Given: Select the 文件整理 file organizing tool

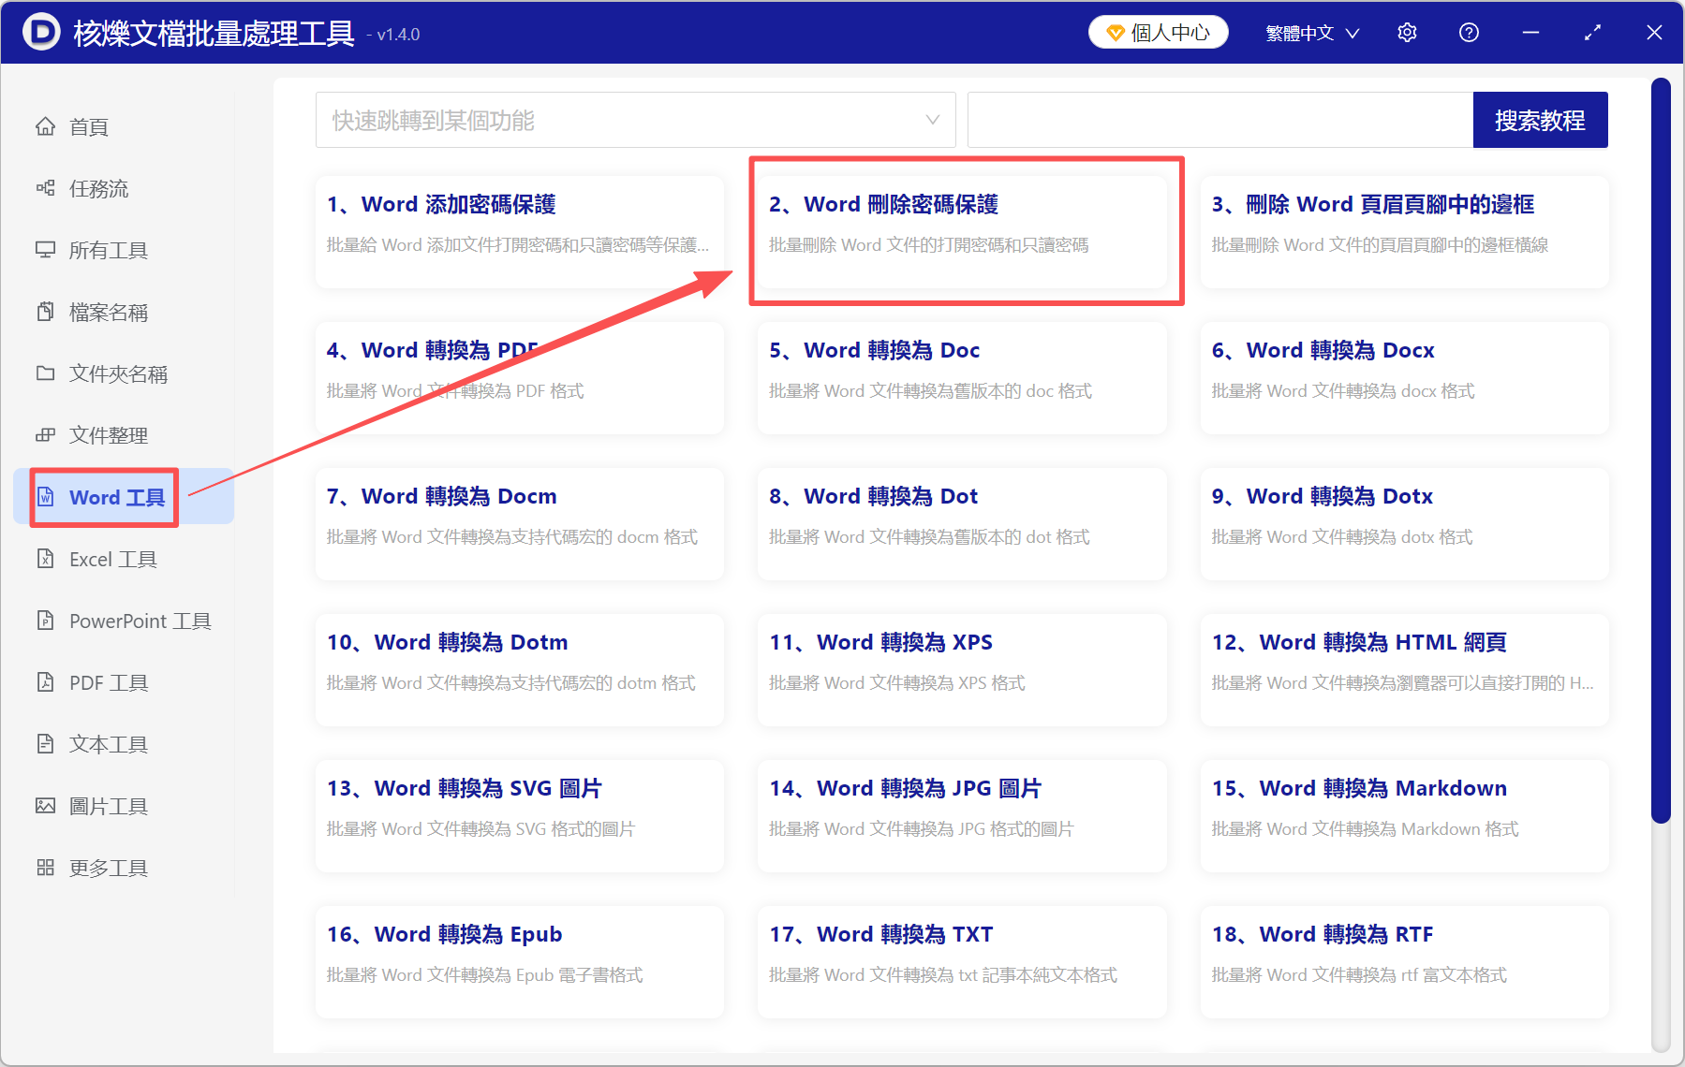Looking at the screenshot, I should coord(107,434).
